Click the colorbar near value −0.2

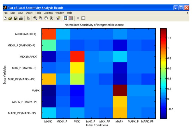pos(163,109)
